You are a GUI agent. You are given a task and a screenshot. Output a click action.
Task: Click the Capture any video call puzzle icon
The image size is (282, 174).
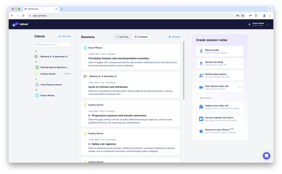[201, 107]
